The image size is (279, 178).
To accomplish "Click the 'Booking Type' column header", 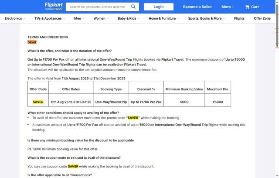I will [x=111, y=89].
